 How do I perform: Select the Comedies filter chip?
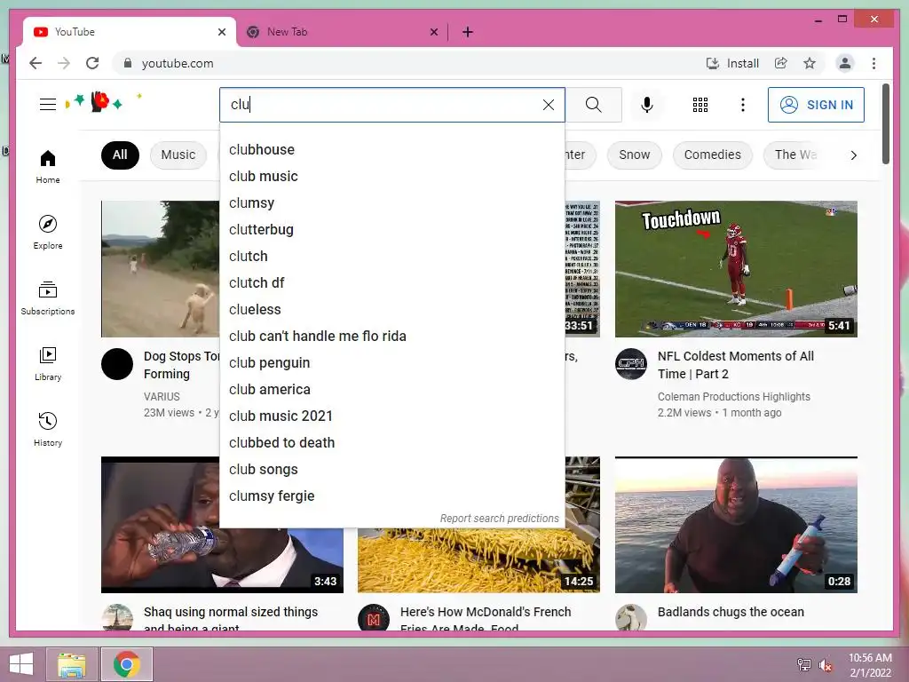click(x=713, y=155)
